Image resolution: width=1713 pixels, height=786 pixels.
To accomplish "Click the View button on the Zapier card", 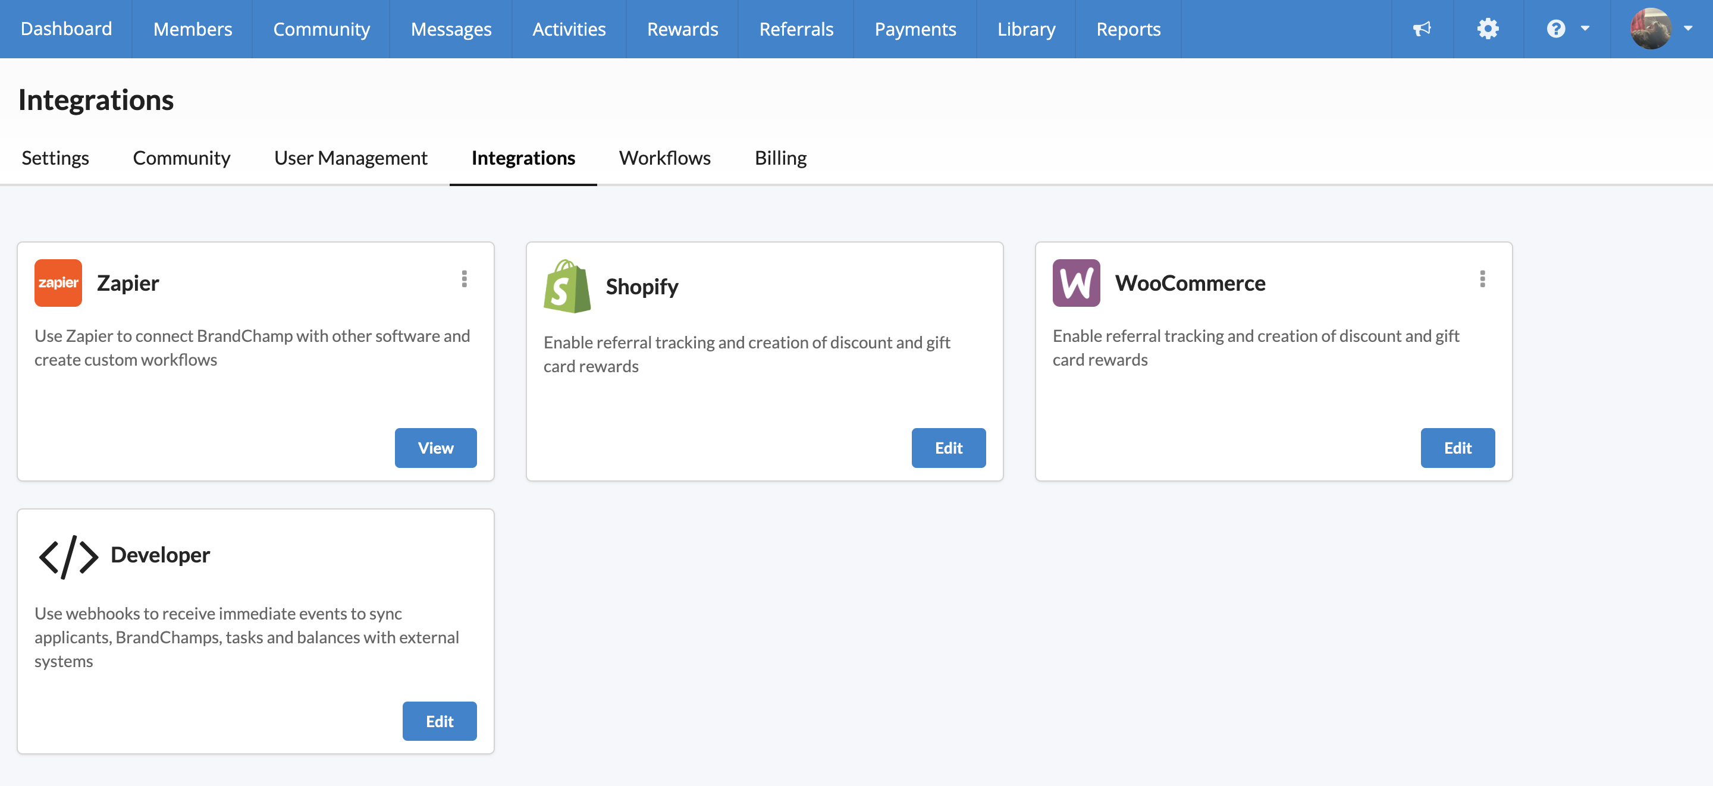I will (435, 448).
